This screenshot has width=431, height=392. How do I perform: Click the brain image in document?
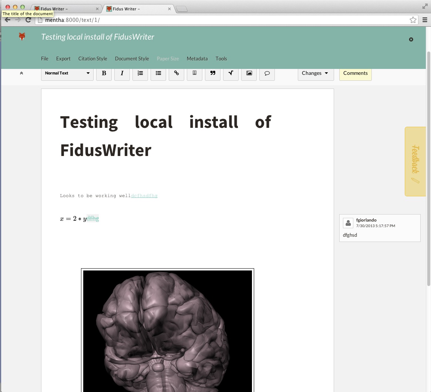[x=167, y=330]
